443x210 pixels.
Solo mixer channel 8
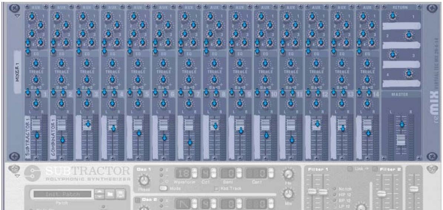point(216,94)
